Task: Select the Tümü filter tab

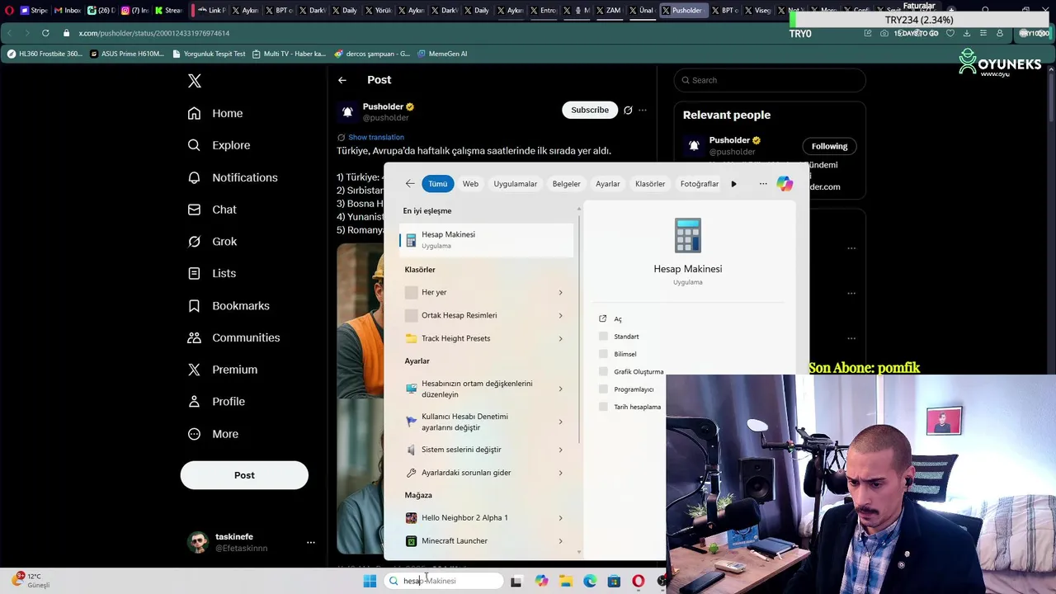Action: (x=437, y=184)
